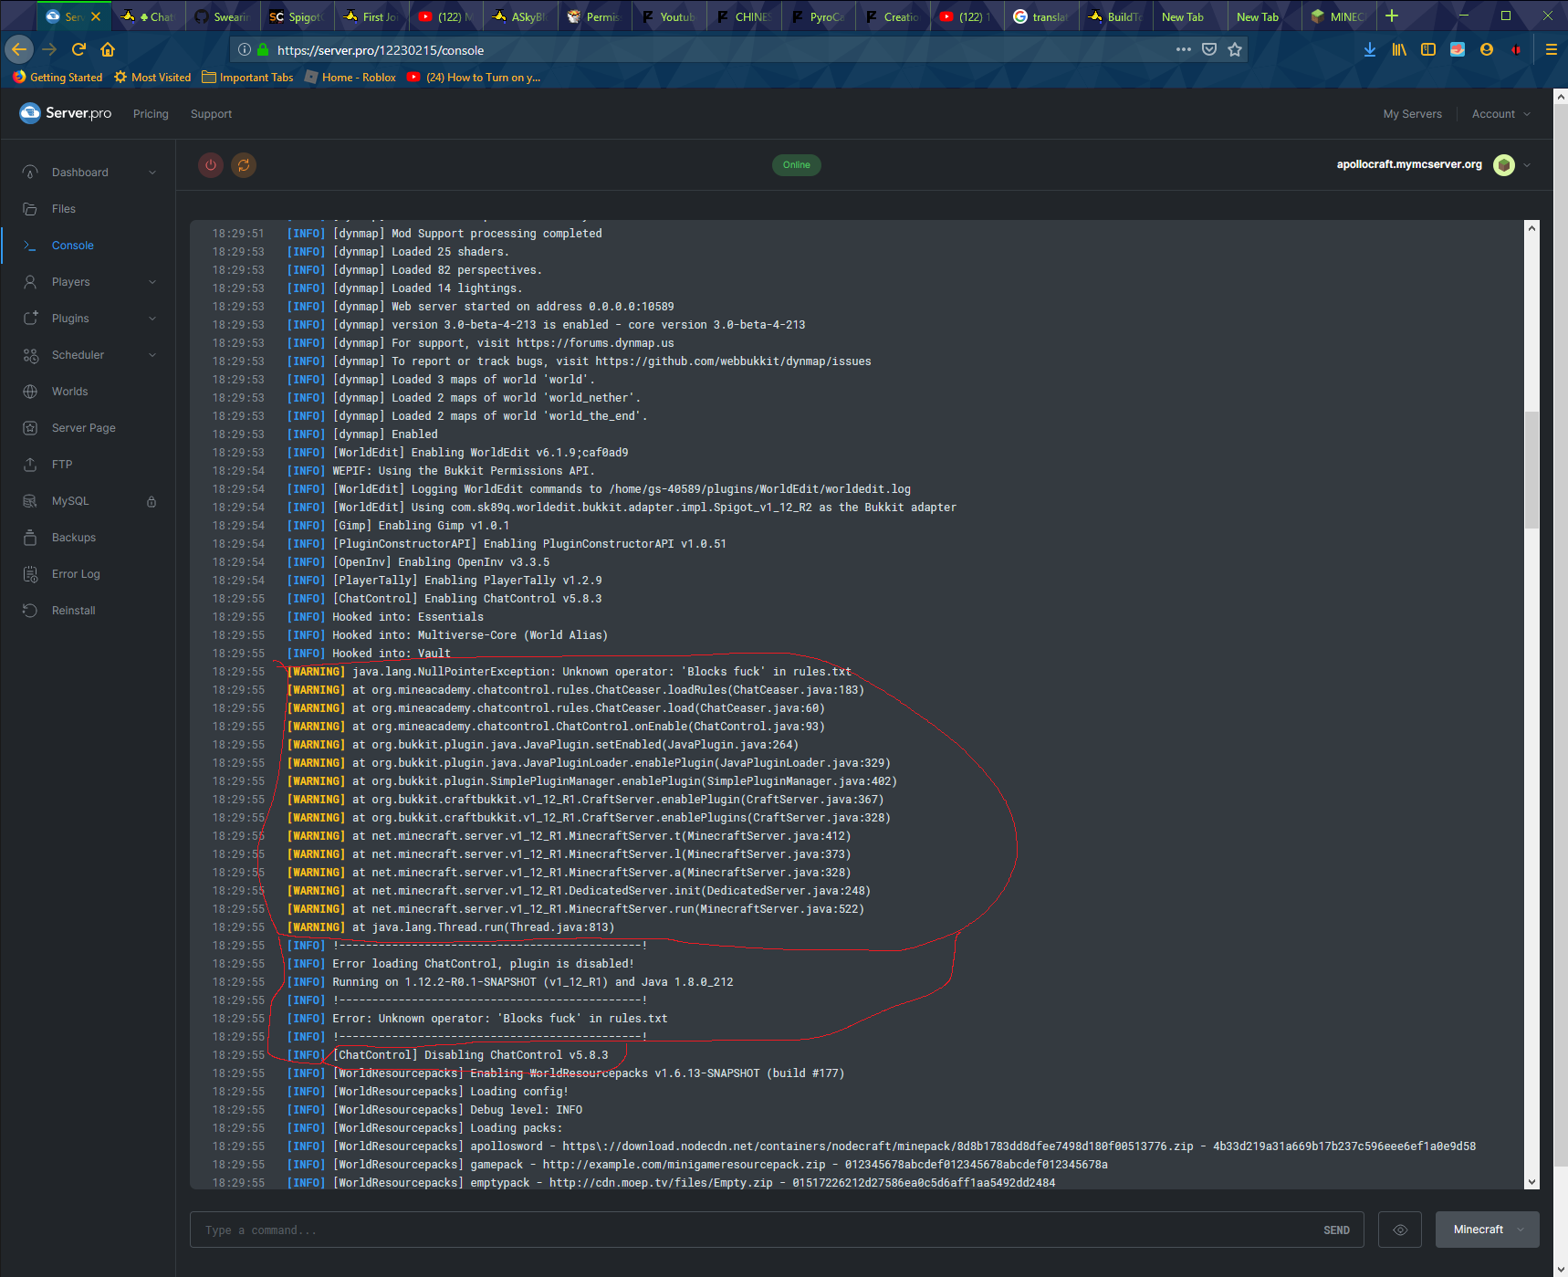
Task: Click the SEND button
Action: pos(1335,1230)
